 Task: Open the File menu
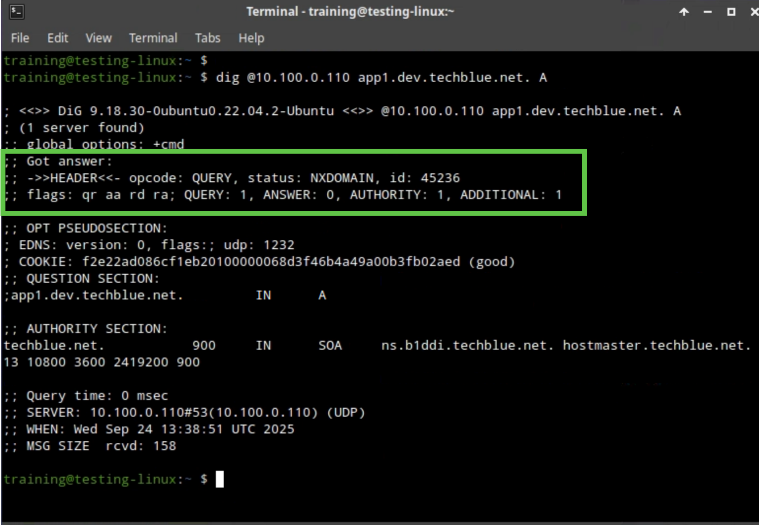pyautogui.click(x=20, y=38)
